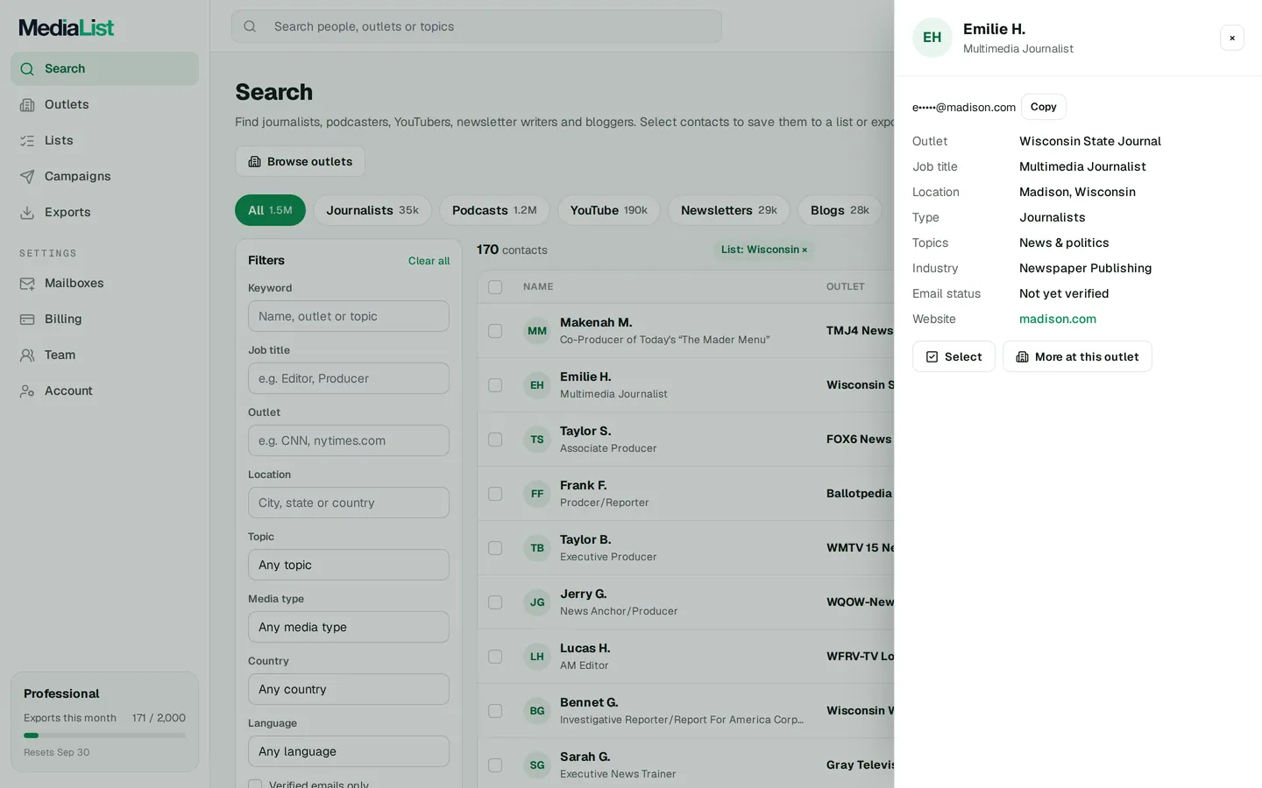Screen dimensions: 1262x788
Task: Click the Job title filter field
Action: point(349,378)
